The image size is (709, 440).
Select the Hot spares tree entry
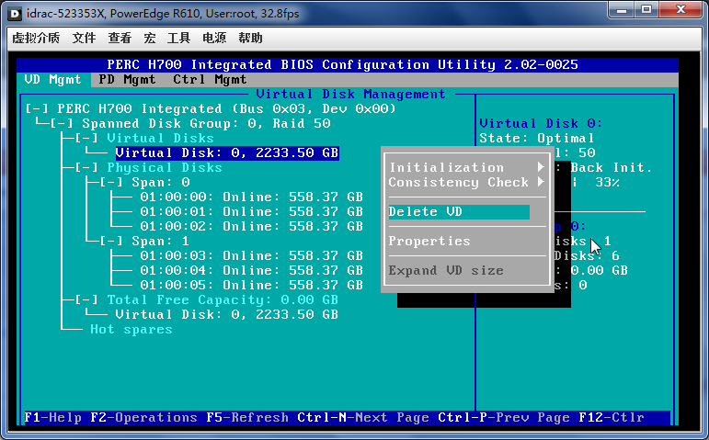pos(132,330)
